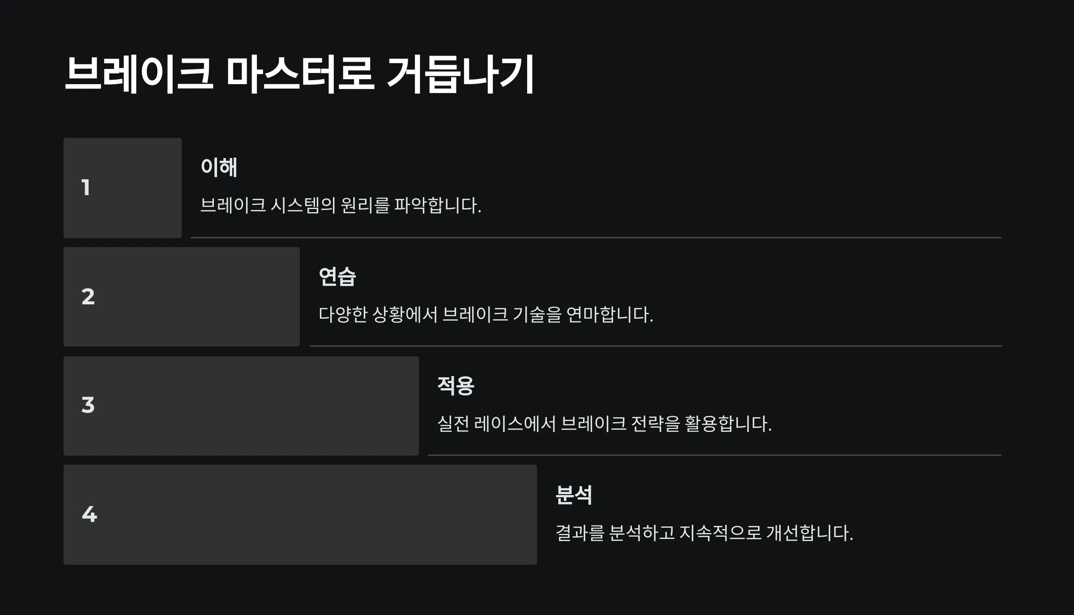
Task: Select the text 실전 레이스에서 브레이크 전략을 활용합니다
Action: click(x=605, y=424)
